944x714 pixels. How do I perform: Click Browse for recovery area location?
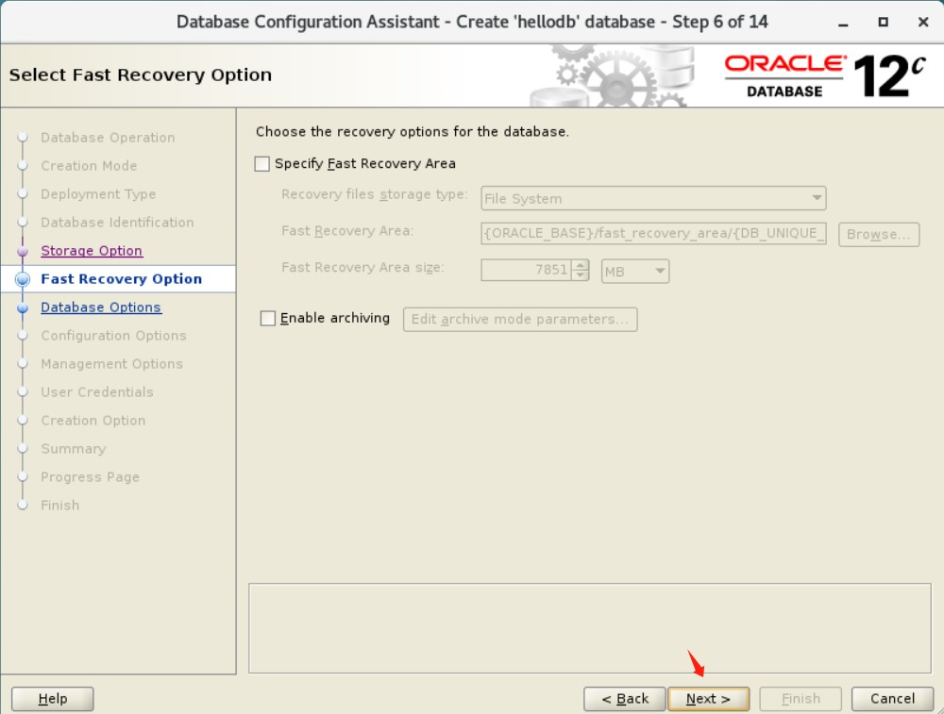[878, 234]
